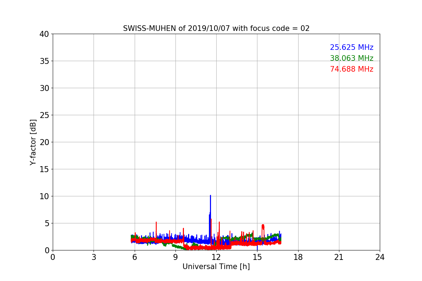This screenshot has height=281, width=422.
Task: Click the x-axis tick label 9
Action: 175,257
